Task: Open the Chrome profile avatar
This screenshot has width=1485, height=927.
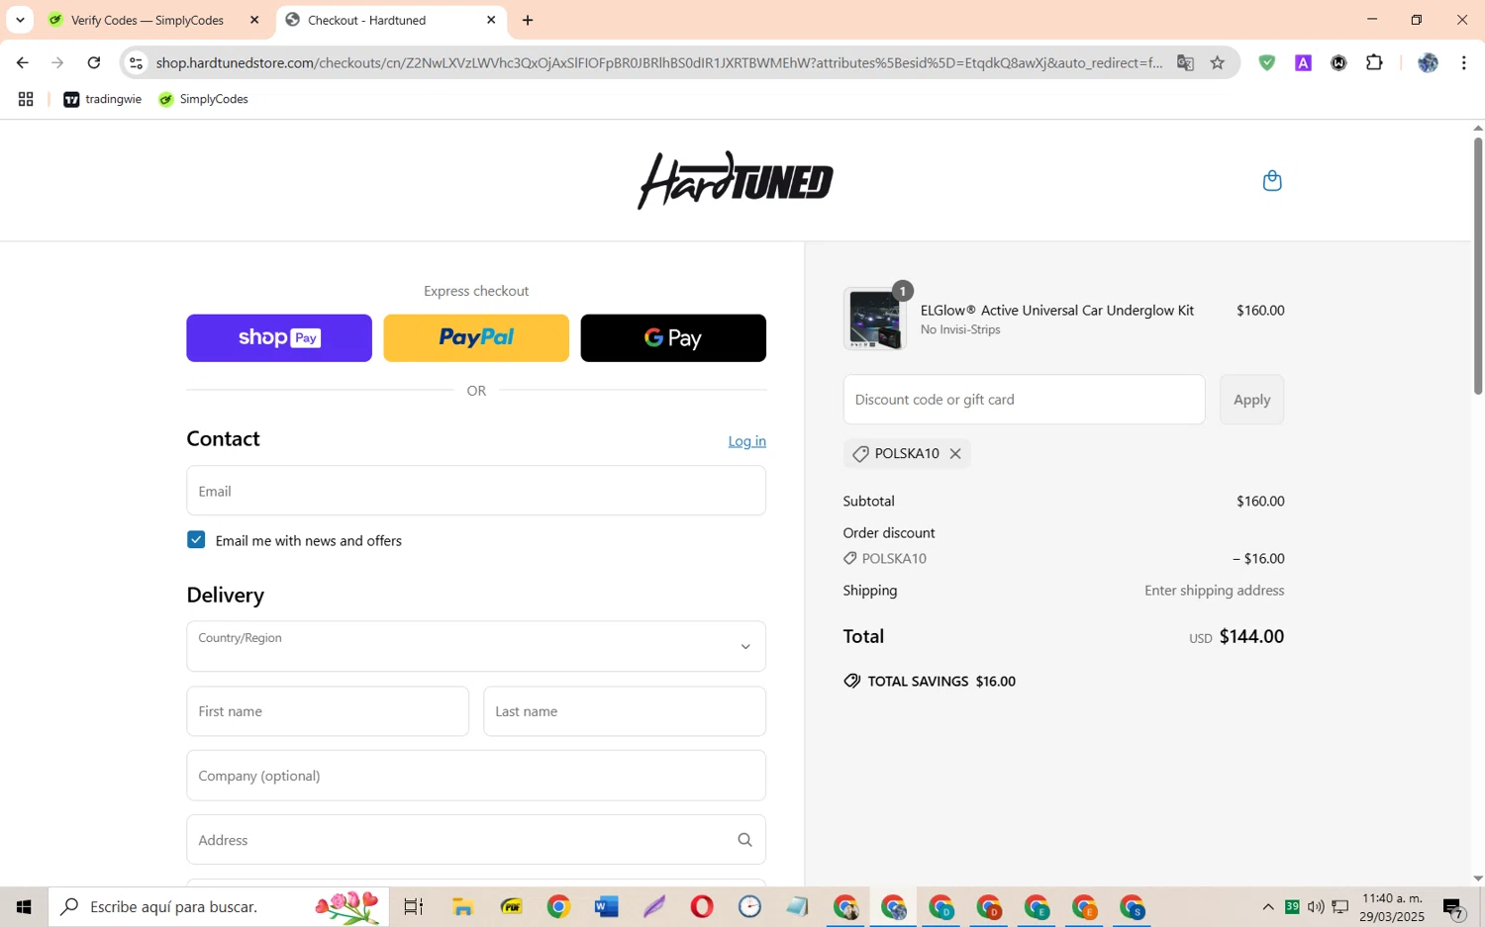Action: click(1428, 62)
